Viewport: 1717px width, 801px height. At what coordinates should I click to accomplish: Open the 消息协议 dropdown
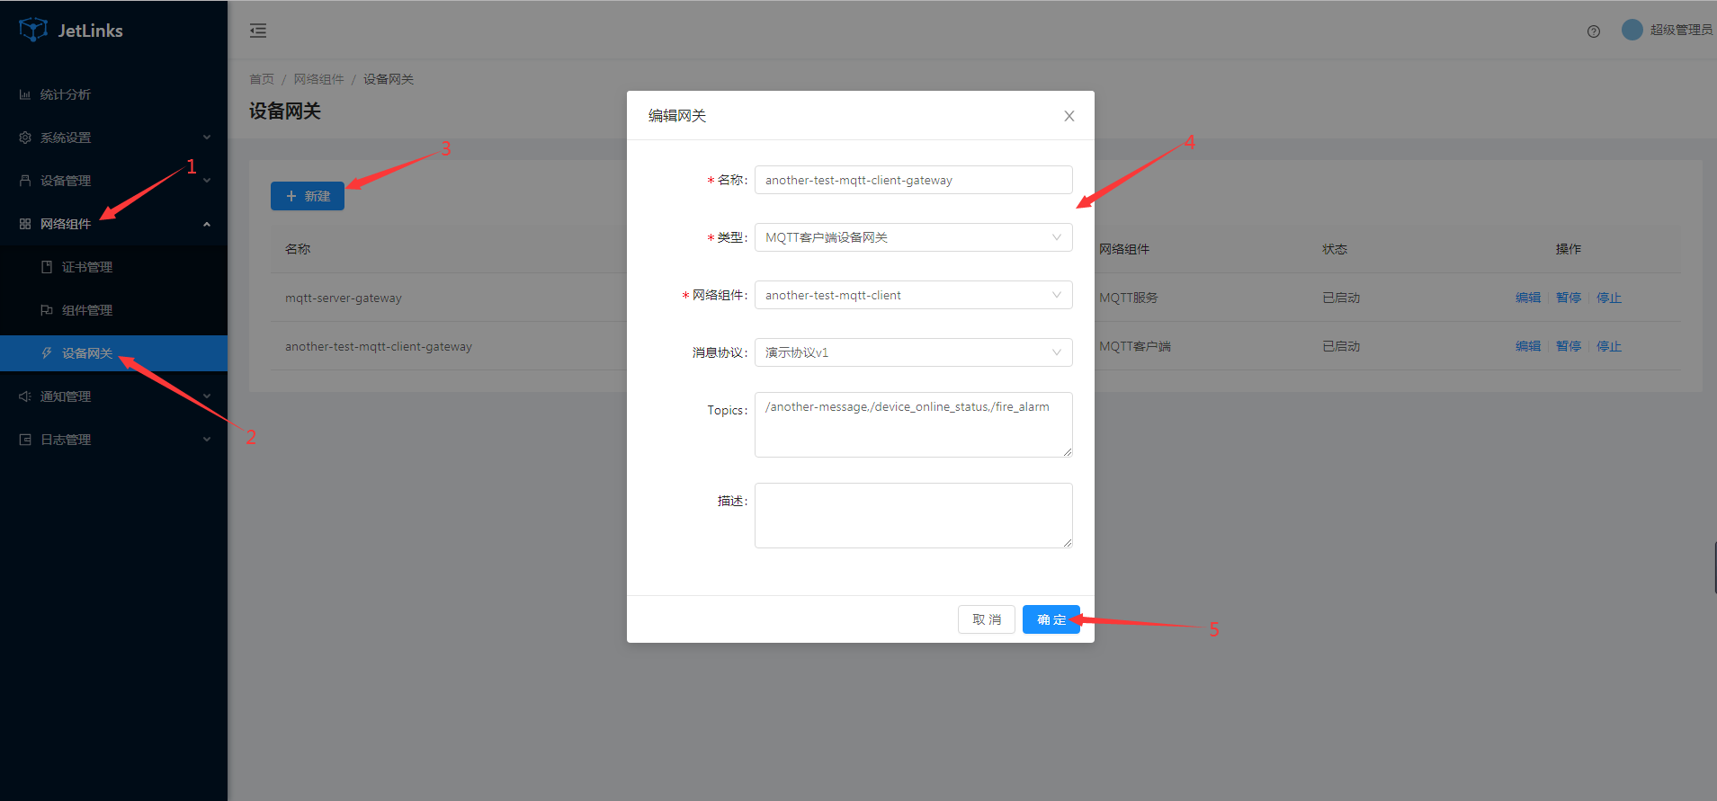[913, 352]
